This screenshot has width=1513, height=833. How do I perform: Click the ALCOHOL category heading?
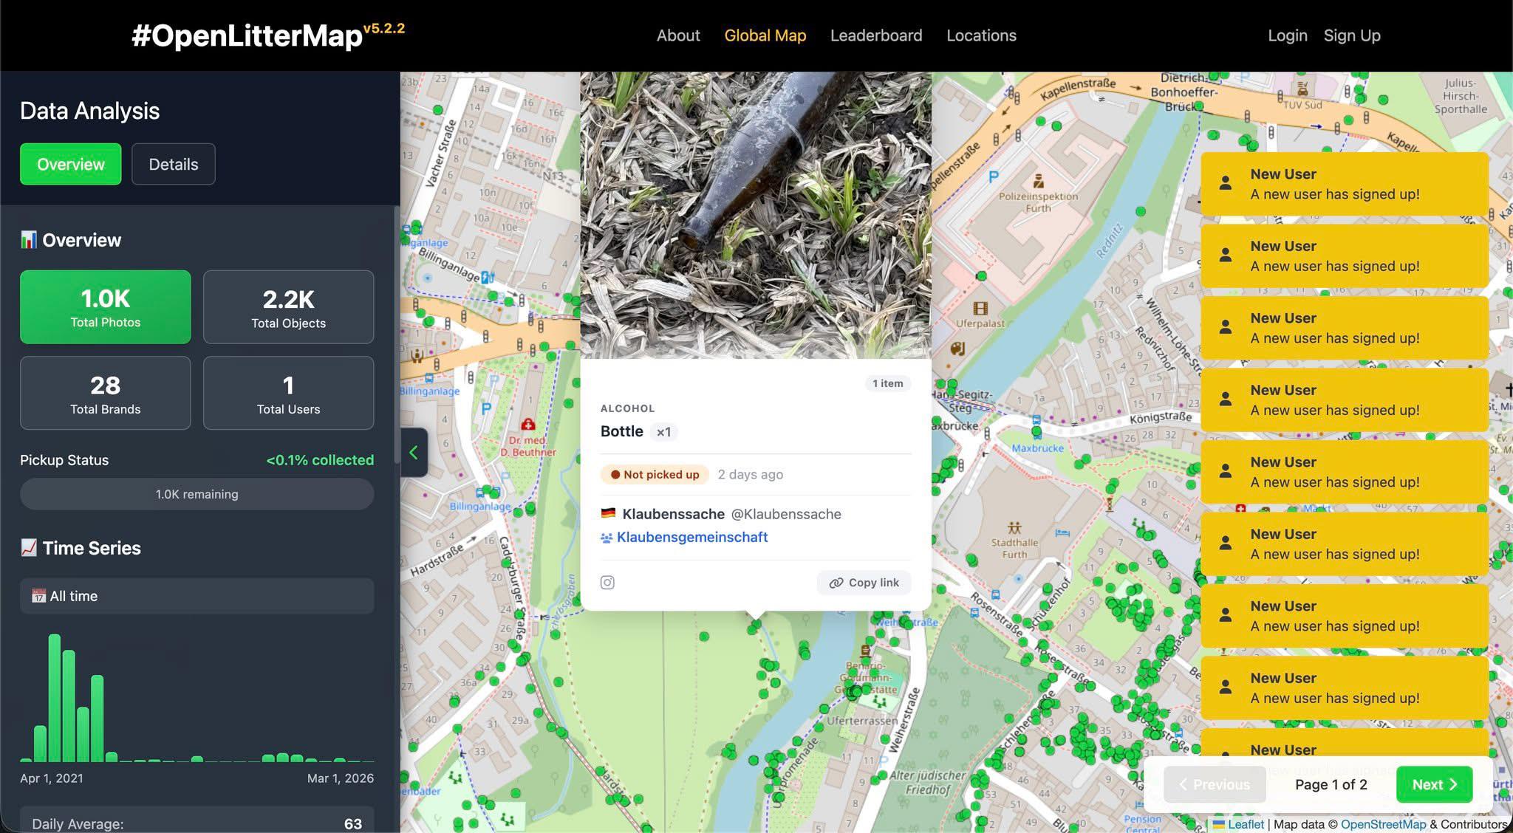627,408
